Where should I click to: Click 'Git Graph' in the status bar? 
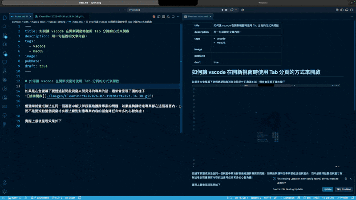70,198
